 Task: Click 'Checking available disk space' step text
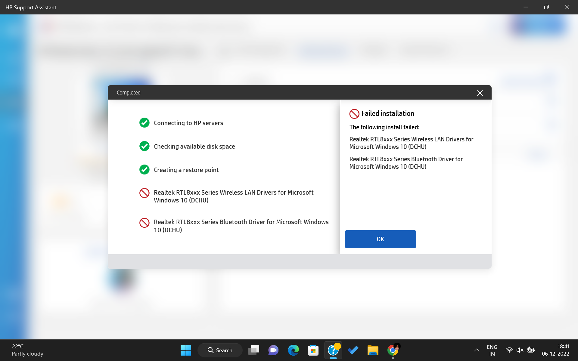click(194, 147)
